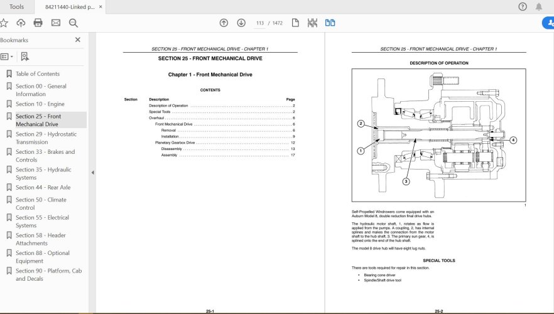The width and height of the screenshot is (554, 314).
Task: Enable scrolling page display icon
Action: 312,23
